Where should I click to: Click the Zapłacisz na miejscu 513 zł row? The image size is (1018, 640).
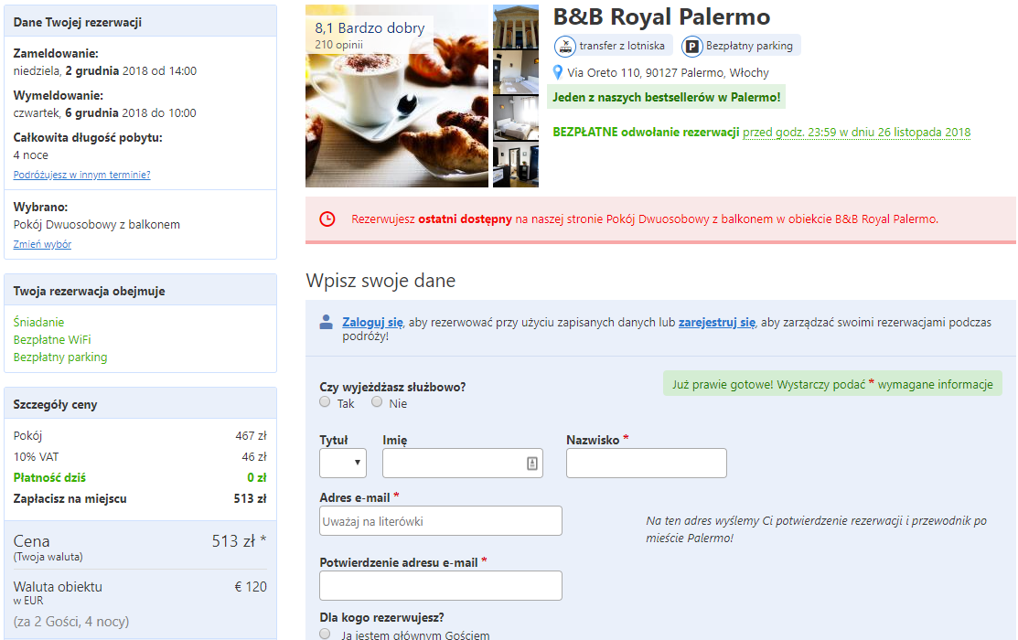140,498
